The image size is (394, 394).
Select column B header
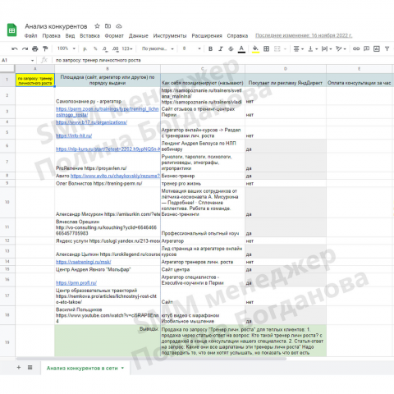pos(108,69)
